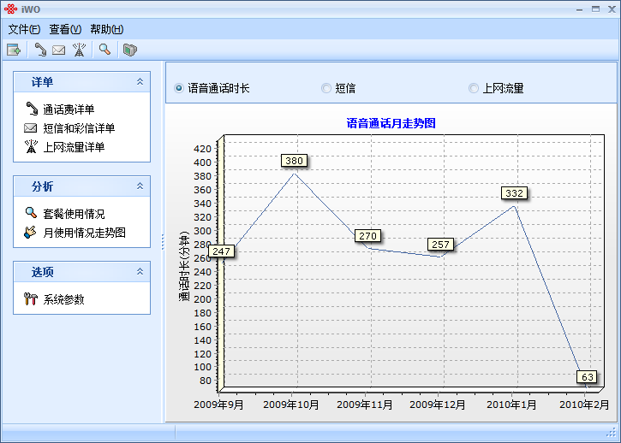Click the antenna icon beside 上网流量详单

(x=31, y=146)
